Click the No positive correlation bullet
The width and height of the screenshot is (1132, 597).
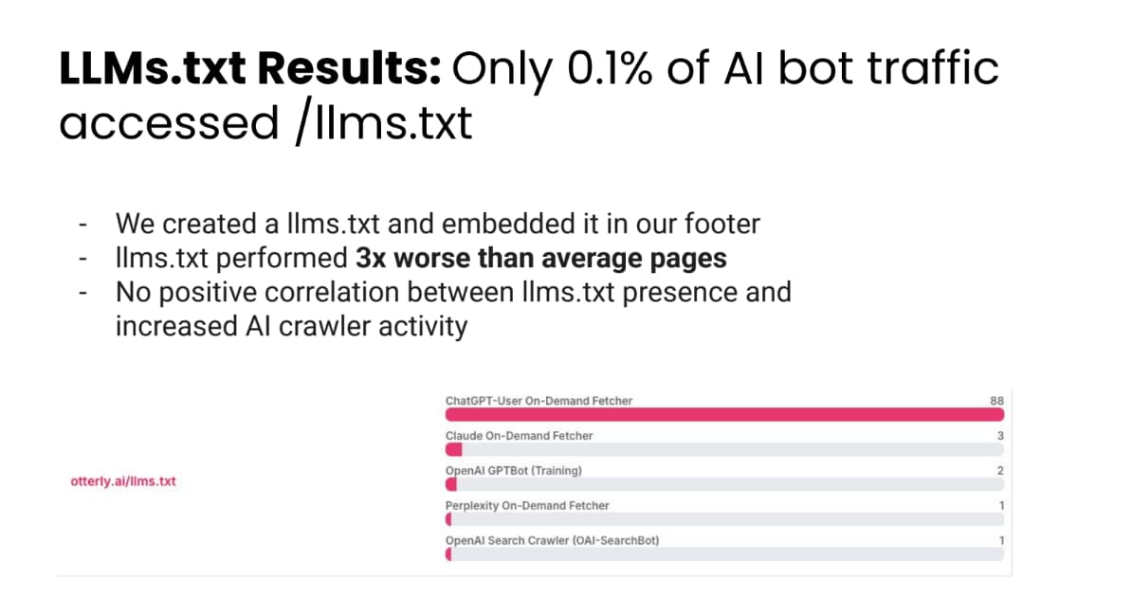click(x=453, y=309)
